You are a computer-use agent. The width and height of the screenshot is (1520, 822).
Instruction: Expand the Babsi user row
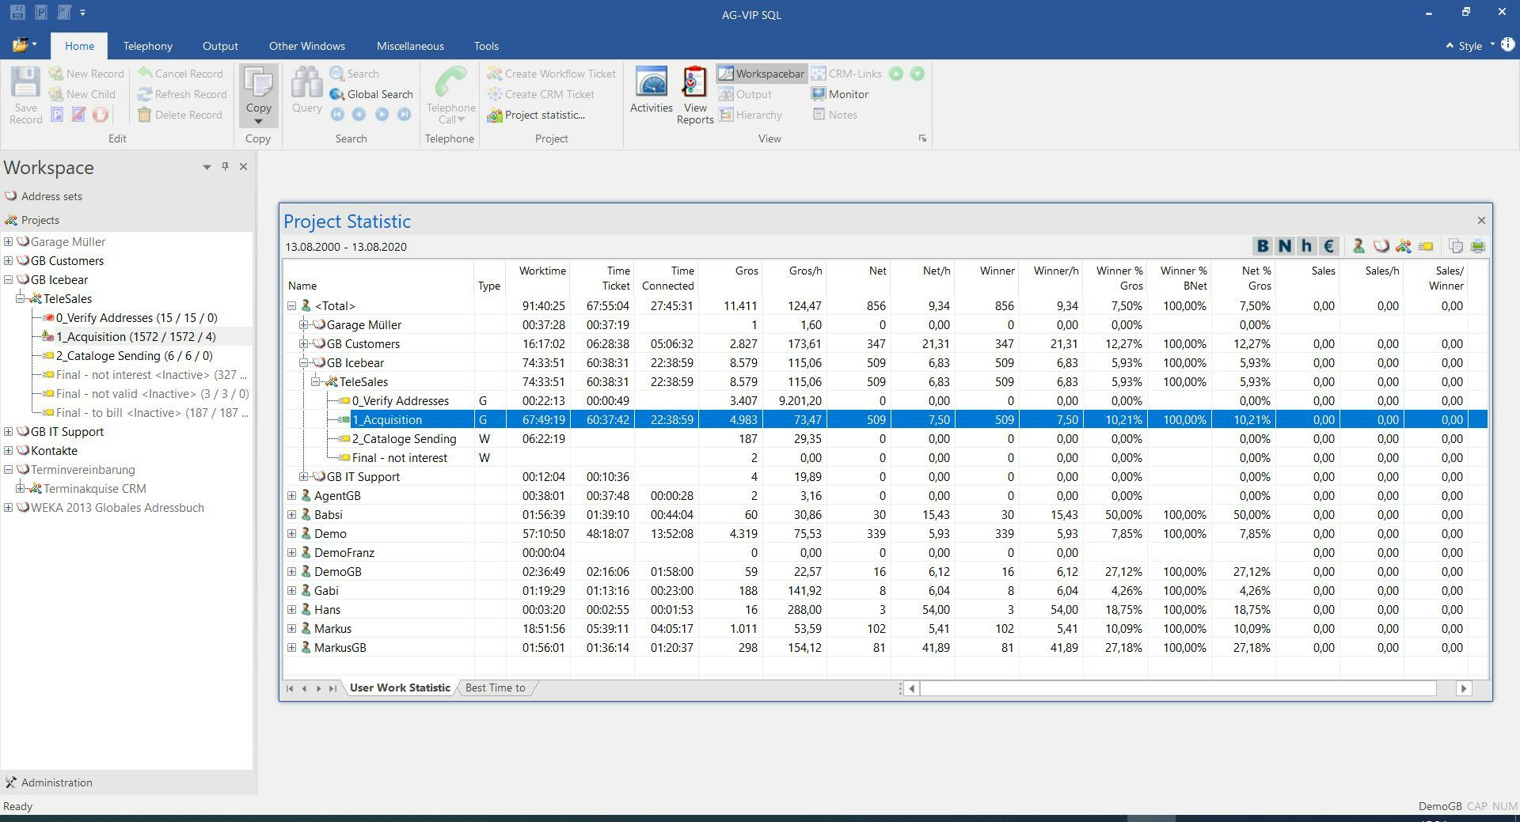tap(291, 515)
